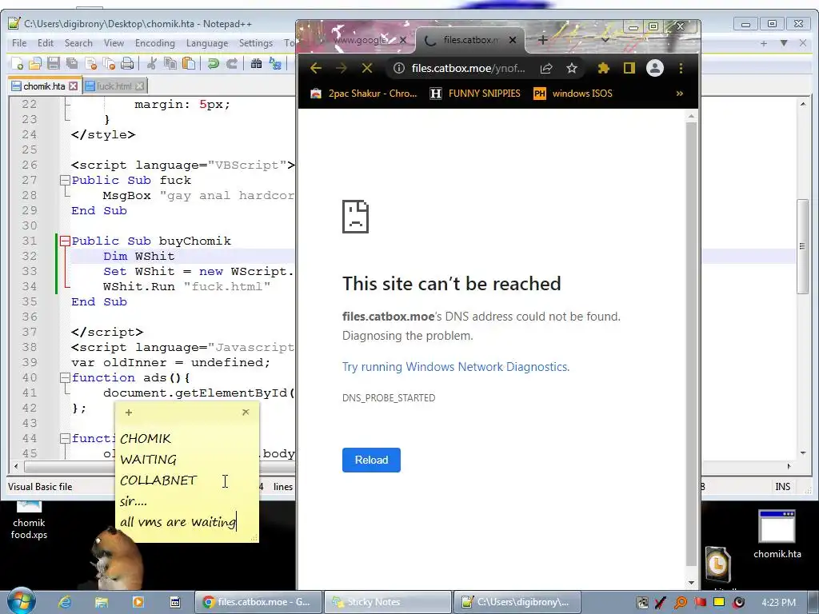819x614 pixels.
Task: Click the files.catbox.moe address bar
Action: 468,69
